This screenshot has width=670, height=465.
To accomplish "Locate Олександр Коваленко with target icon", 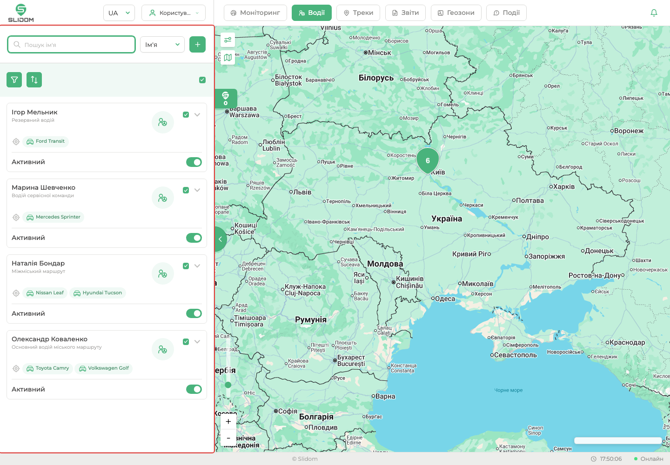I will coord(16,368).
